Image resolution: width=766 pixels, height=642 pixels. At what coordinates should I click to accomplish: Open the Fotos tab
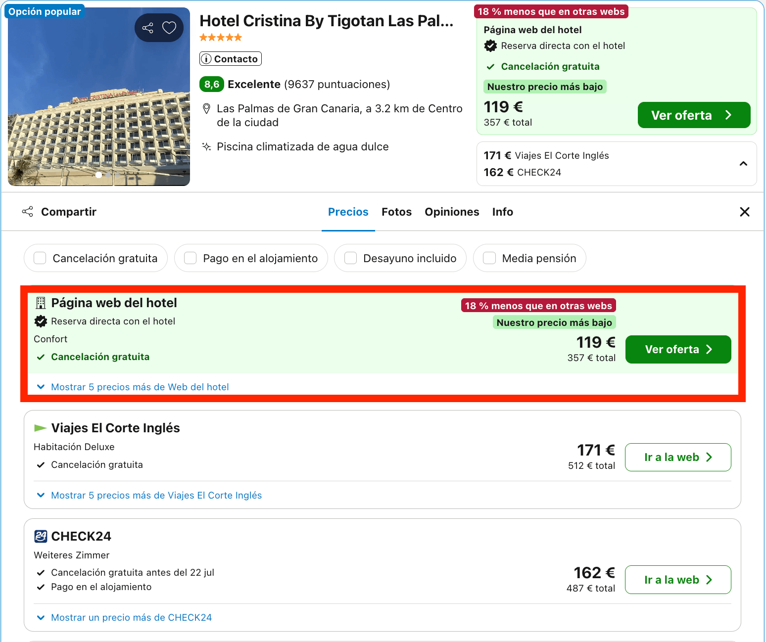(x=397, y=212)
